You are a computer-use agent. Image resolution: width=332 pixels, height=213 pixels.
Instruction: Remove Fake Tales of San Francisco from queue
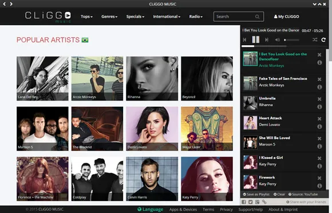(319, 79)
